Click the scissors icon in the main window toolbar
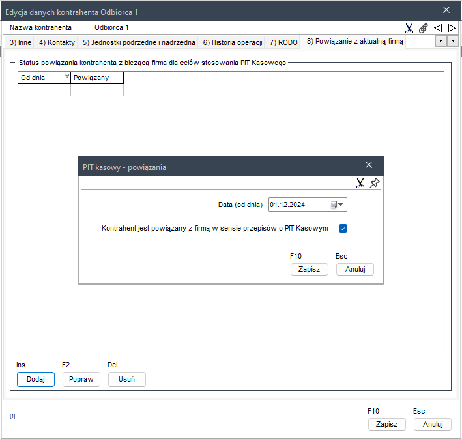This screenshot has width=462, height=439. (409, 28)
